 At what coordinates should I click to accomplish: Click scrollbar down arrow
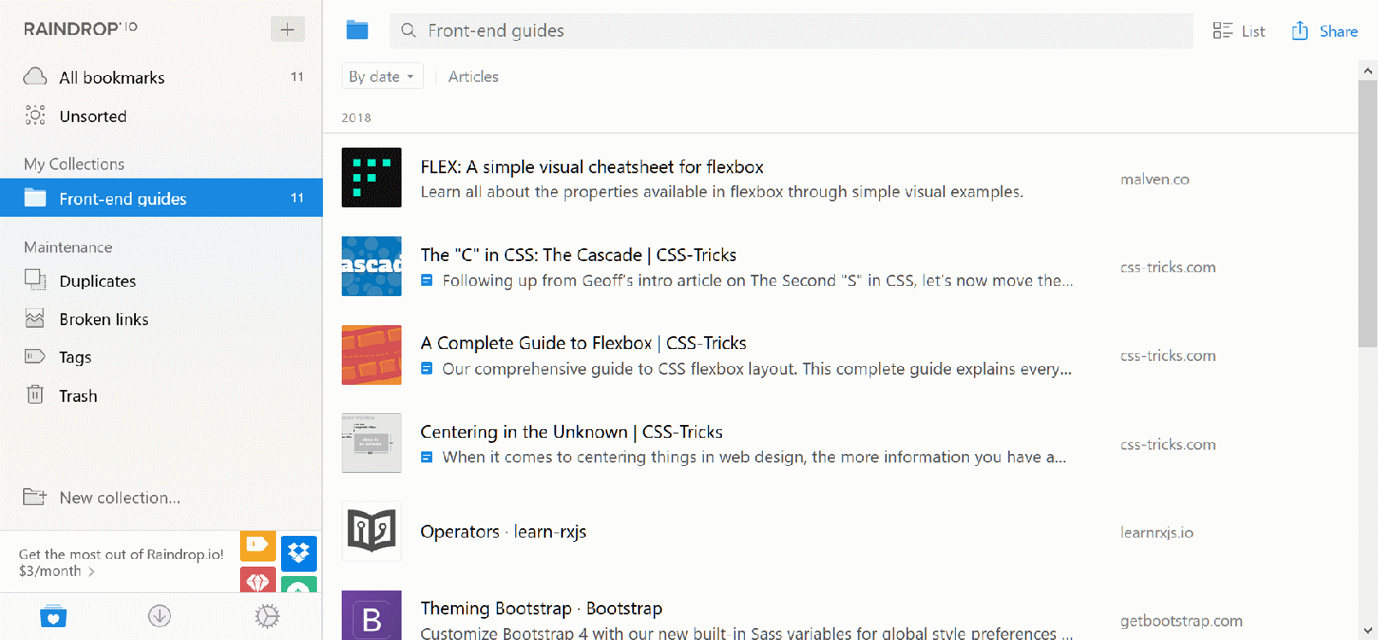point(1368,631)
